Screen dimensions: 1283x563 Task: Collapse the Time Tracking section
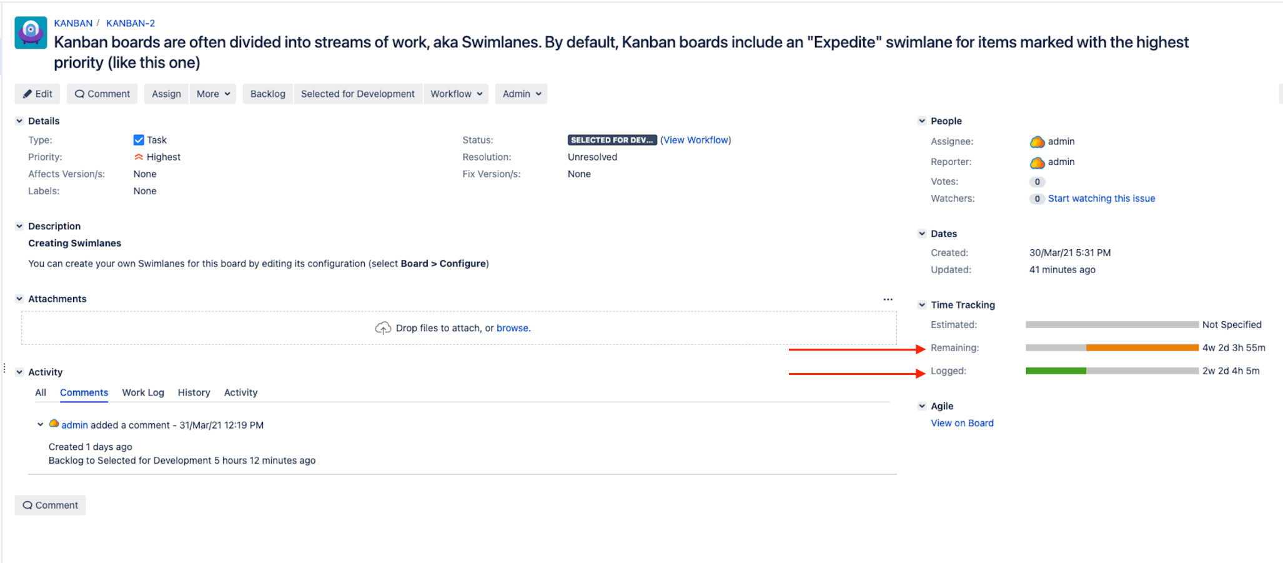pyautogui.click(x=923, y=305)
